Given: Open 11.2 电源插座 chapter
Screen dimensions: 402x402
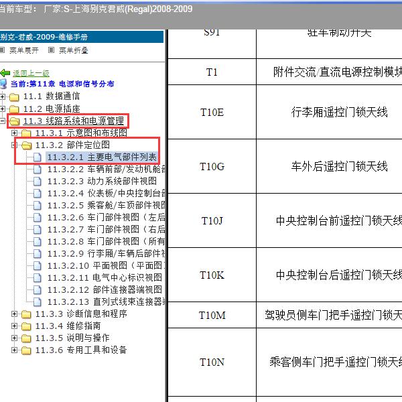Looking at the screenshot, I should [52, 109].
